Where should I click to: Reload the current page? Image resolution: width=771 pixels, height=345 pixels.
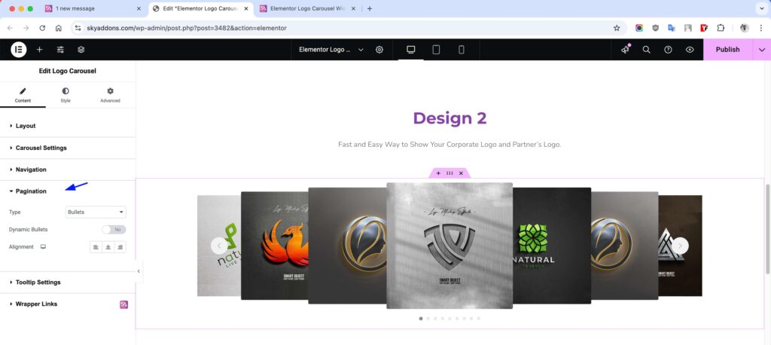[42, 28]
